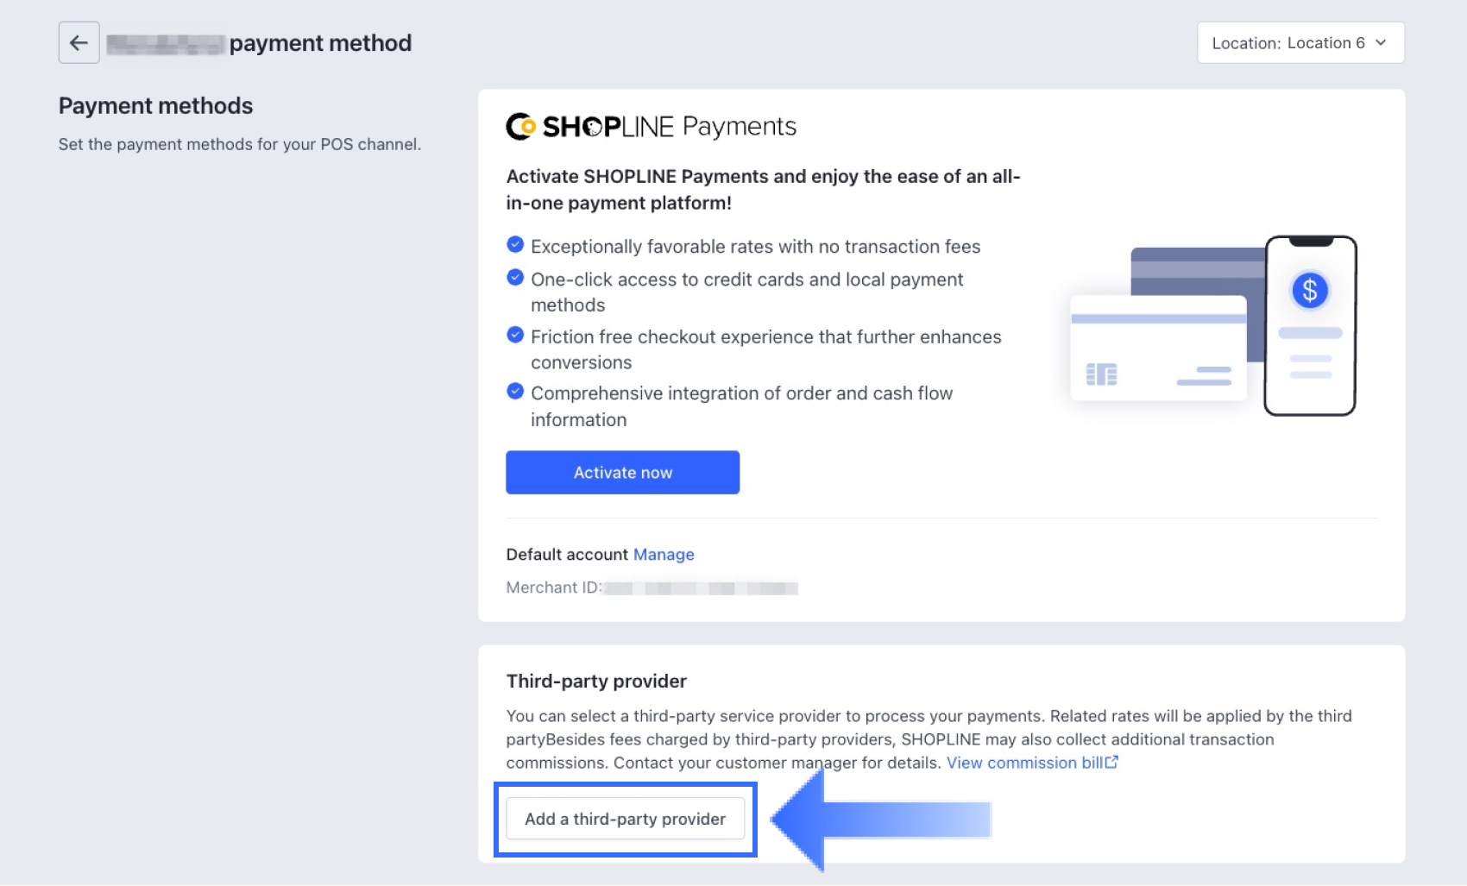Click the payment method page title
This screenshot has height=886, width=1467.
pos(320,43)
